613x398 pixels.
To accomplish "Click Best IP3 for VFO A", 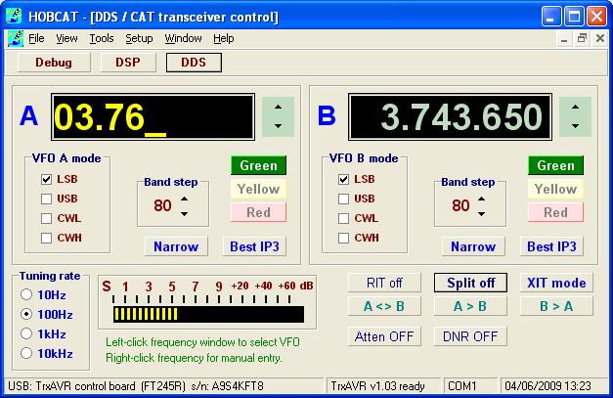I will [x=254, y=246].
